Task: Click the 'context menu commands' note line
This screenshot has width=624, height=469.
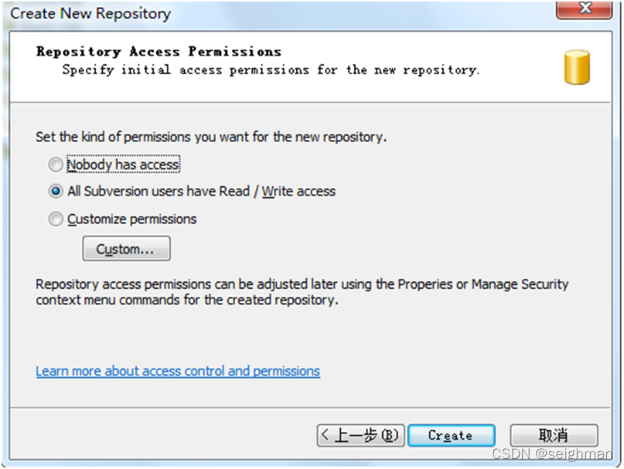Action: coord(187,300)
